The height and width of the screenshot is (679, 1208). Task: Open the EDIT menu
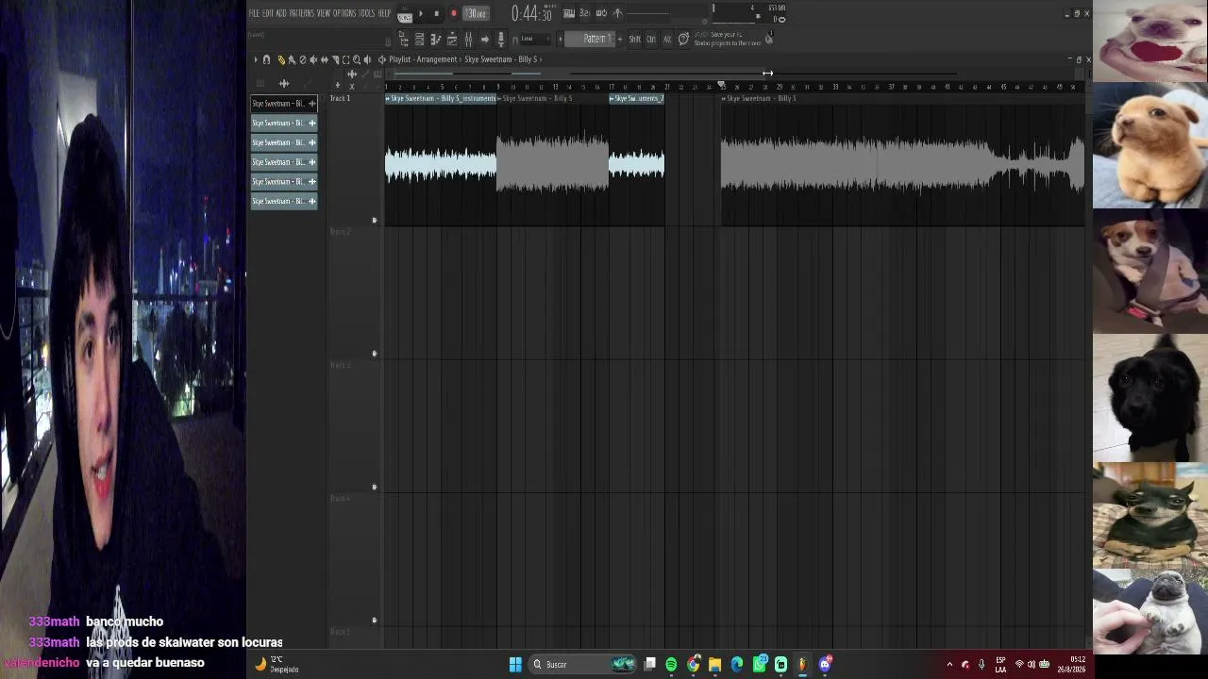pos(268,13)
